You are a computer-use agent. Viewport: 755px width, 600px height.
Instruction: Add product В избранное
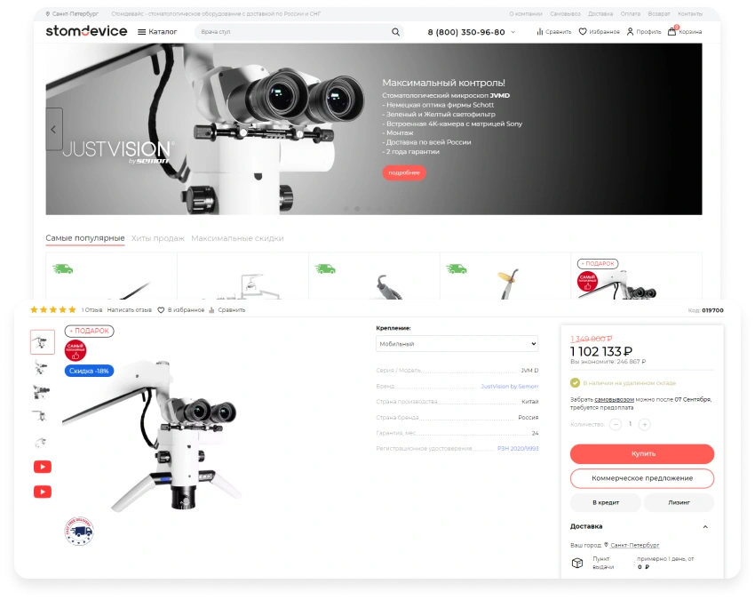[181, 310]
